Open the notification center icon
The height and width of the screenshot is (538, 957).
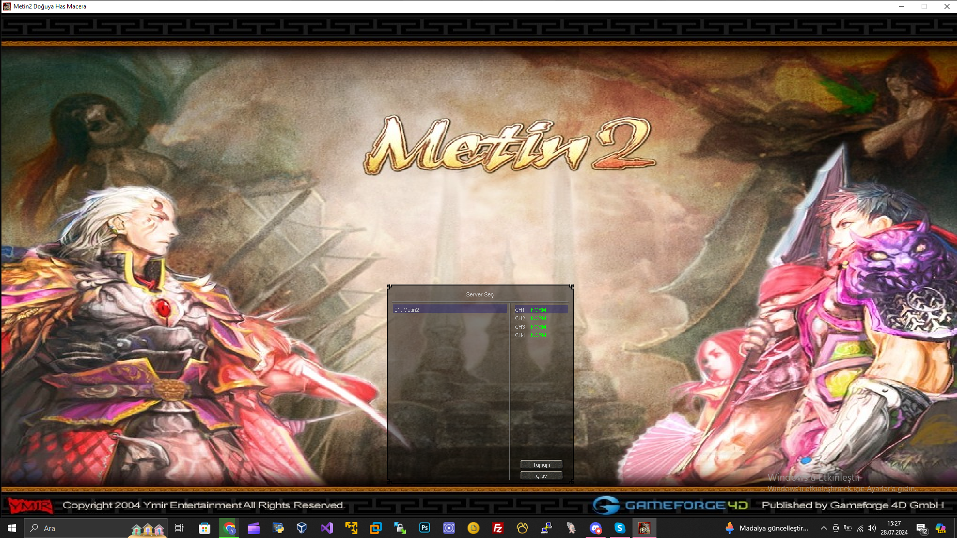tap(922, 529)
